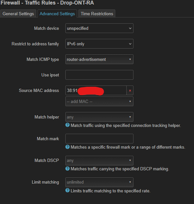This screenshot has height=204, width=194.
Task: Expand the Restrict to address family dropdown
Action: coord(100,44)
